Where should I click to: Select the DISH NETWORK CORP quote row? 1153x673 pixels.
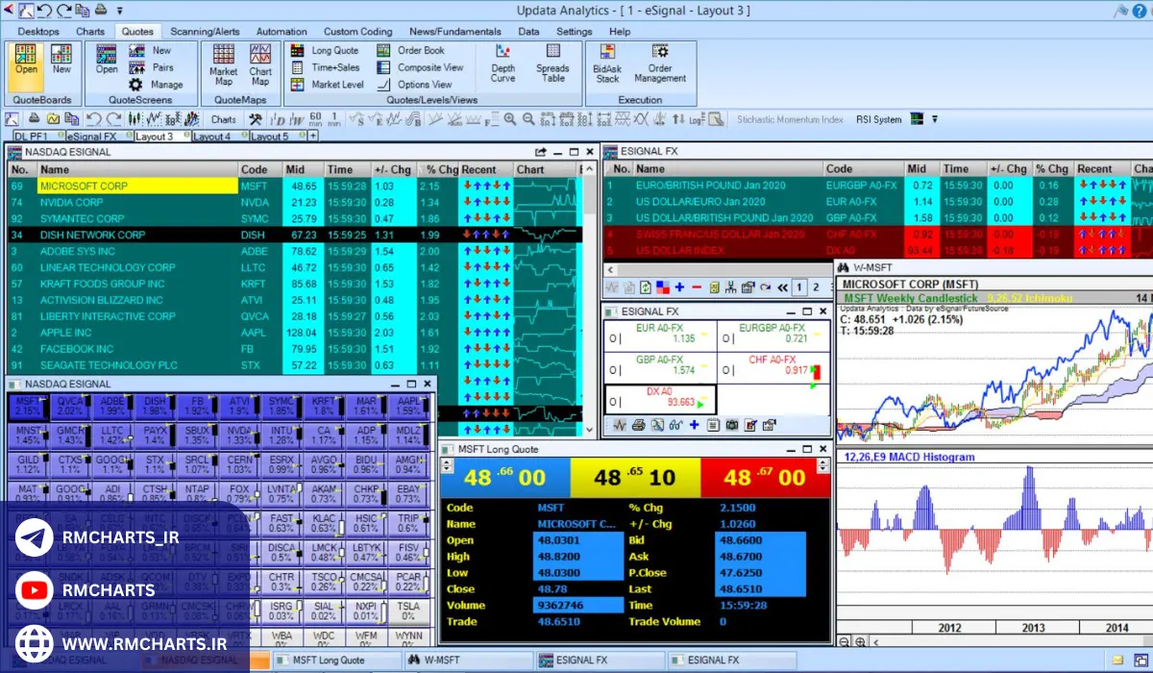click(x=92, y=235)
